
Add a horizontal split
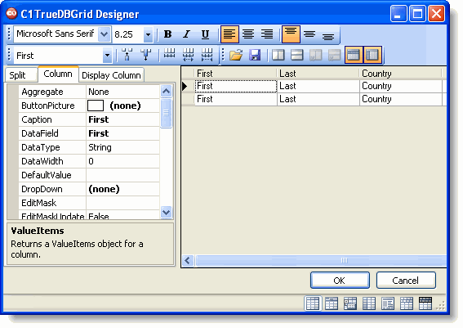click(x=296, y=55)
